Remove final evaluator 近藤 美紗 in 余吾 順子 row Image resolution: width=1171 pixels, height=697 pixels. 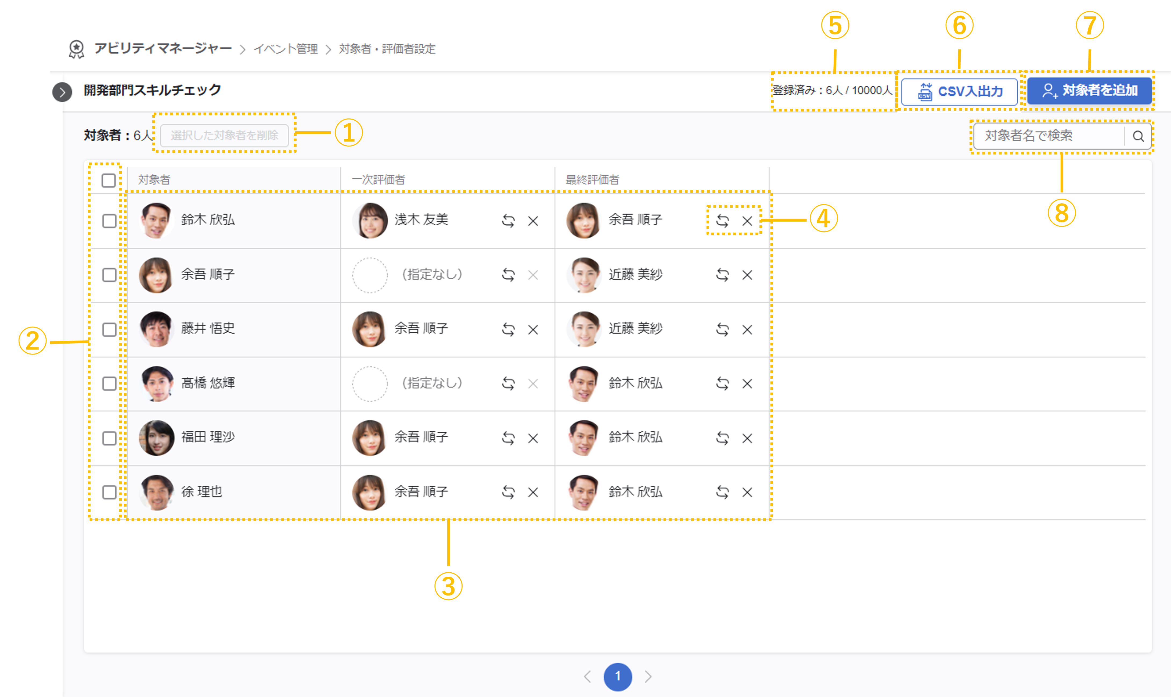point(747,275)
